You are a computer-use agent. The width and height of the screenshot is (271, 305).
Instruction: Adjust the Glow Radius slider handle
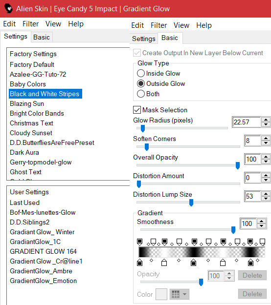(x=143, y=128)
